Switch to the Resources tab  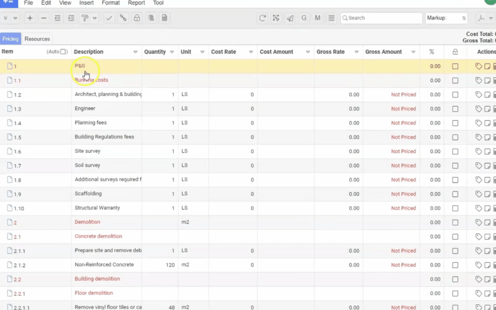[x=37, y=39]
